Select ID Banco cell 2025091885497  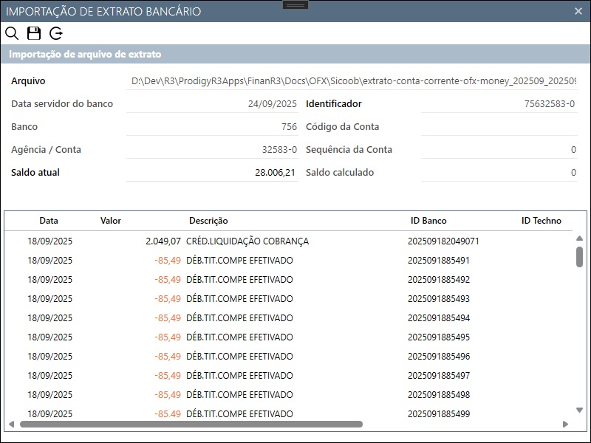click(x=439, y=376)
